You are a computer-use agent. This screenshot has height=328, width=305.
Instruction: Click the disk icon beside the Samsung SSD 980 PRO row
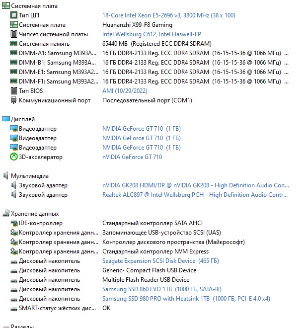(x=14, y=299)
